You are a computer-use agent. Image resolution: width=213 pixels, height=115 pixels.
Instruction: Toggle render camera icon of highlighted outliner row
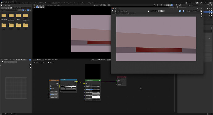[x=211, y=12]
